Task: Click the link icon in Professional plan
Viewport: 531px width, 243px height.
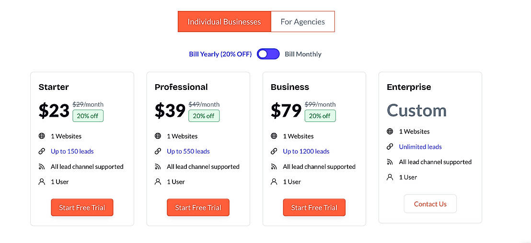Action: 158,152
